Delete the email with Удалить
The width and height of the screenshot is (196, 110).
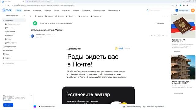[x=39, y=16]
